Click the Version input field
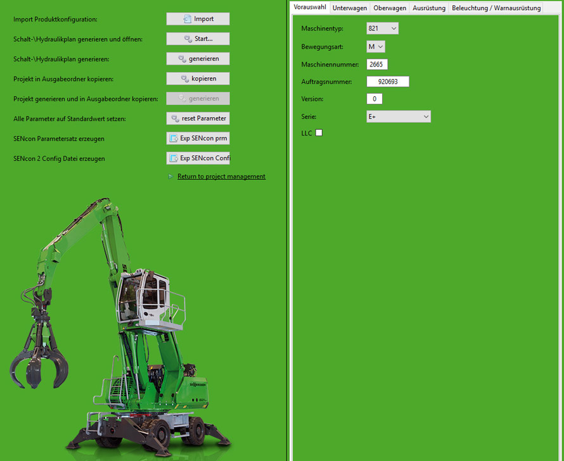The height and width of the screenshot is (461, 564). 375,99
